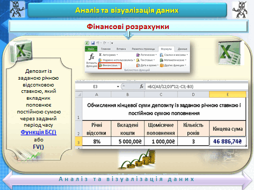The height and width of the screenshot is (190, 254).
Task: Click the formula bar with =БС(A3/12;D3*12;-C3;-B3)
Action: [196, 87]
